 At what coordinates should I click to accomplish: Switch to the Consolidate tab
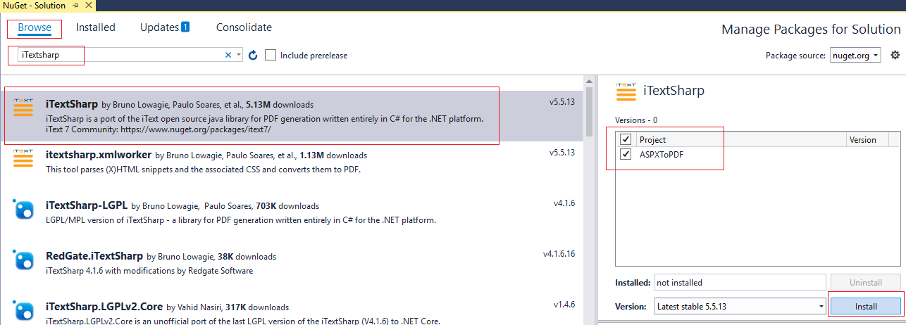coord(244,27)
